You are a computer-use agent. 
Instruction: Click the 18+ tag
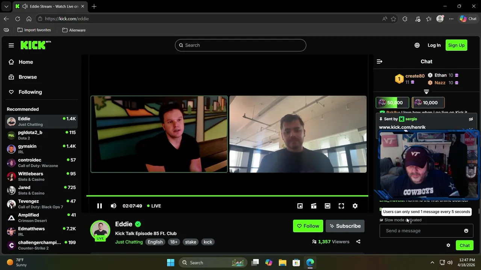point(174,242)
